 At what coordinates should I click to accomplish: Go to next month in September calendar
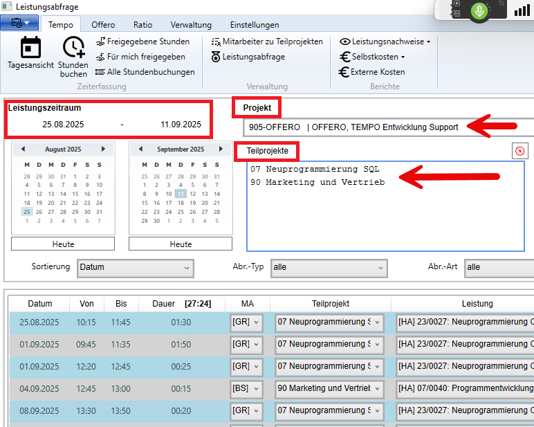pyautogui.click(x=221, y=149)
